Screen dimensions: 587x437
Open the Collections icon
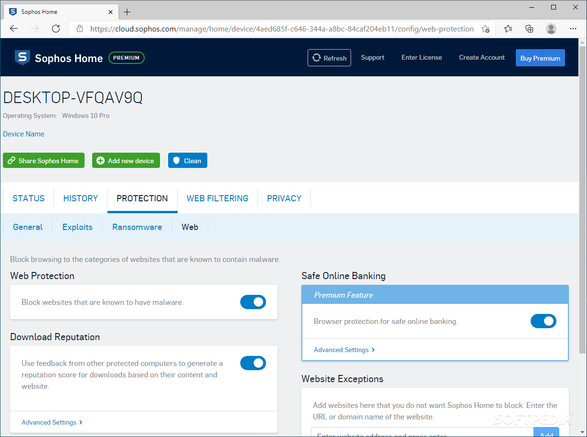[529, 29]
